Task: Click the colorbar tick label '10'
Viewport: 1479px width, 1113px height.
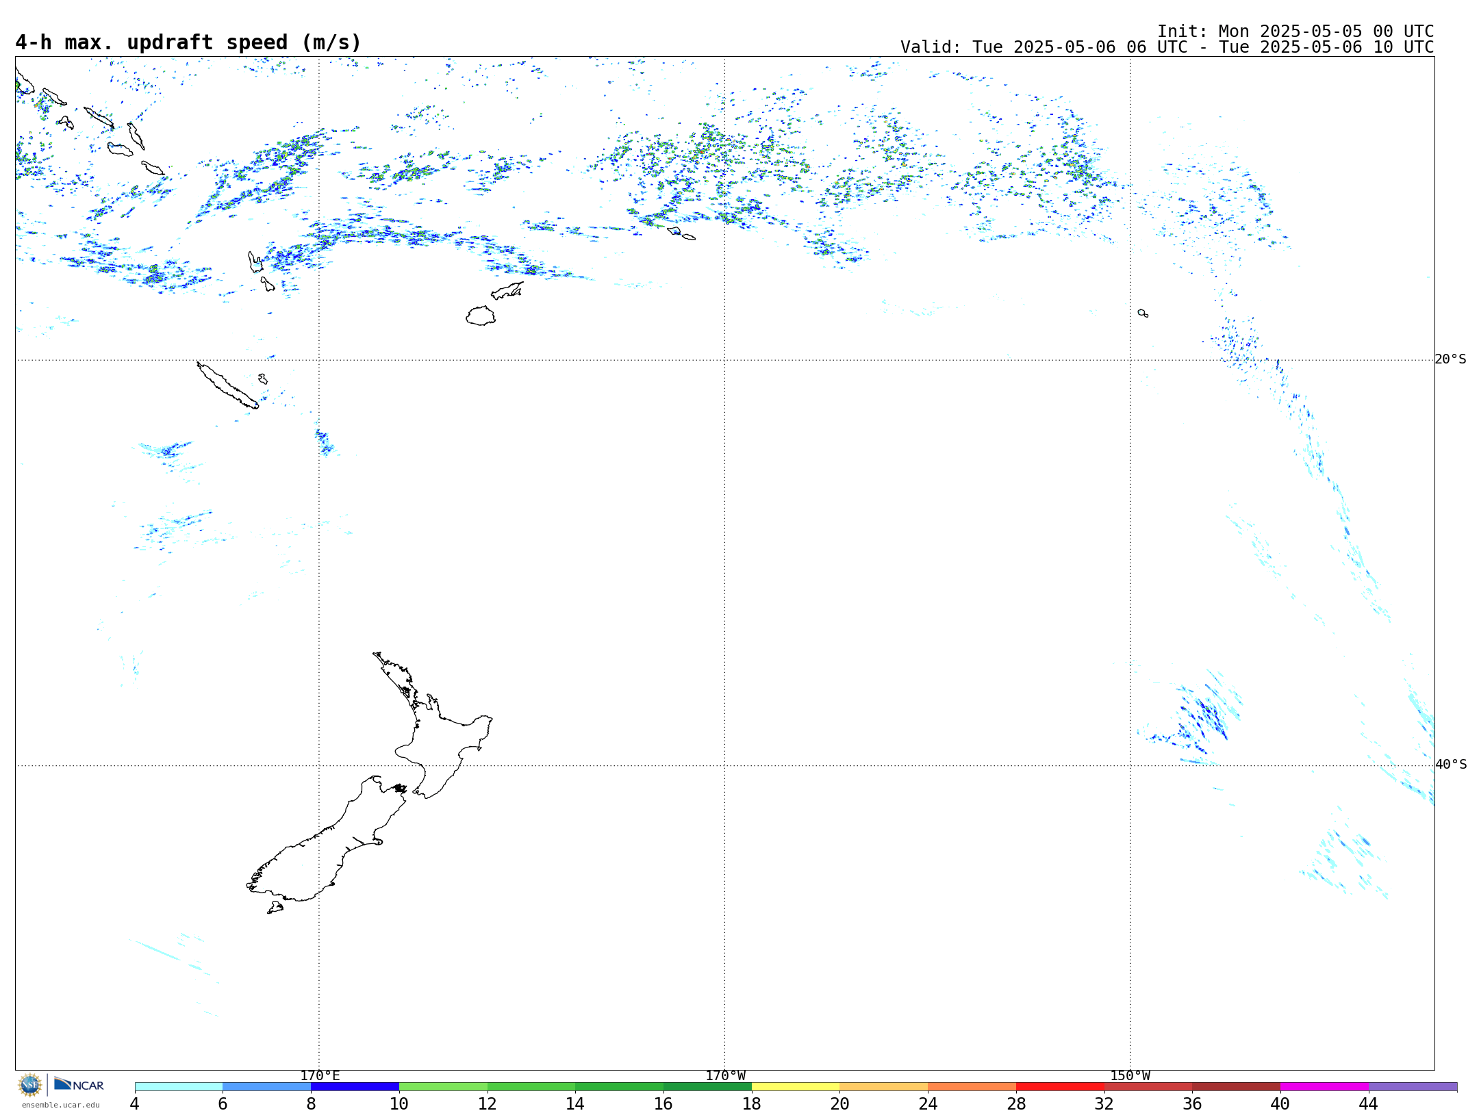Action: (399, 1103)
